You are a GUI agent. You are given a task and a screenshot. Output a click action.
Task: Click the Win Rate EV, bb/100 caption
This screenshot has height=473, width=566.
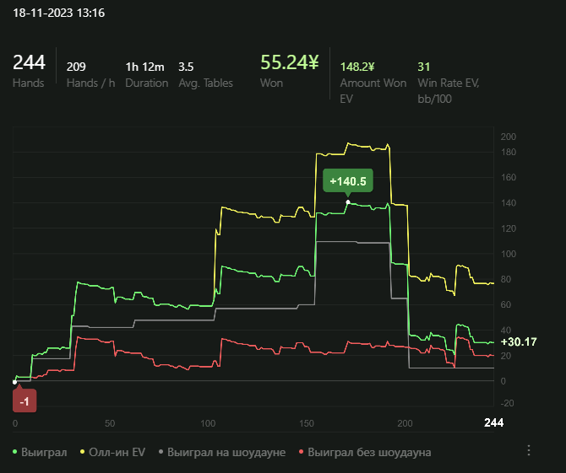point(449,91)
